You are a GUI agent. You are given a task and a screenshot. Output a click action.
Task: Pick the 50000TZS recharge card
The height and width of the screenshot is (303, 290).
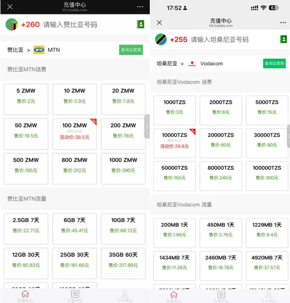tap(175, 176)
